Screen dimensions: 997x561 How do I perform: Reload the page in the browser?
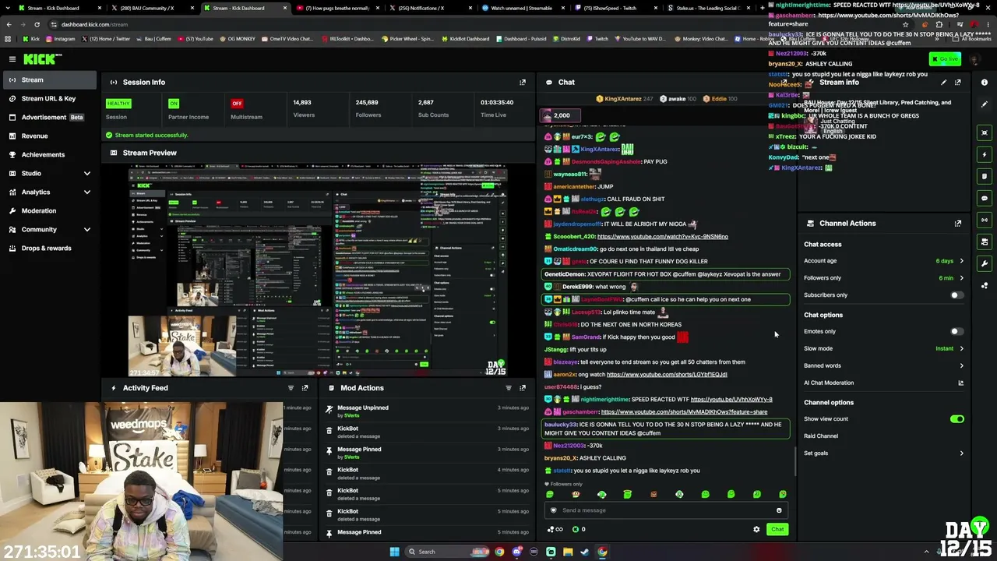coord(36,24)
